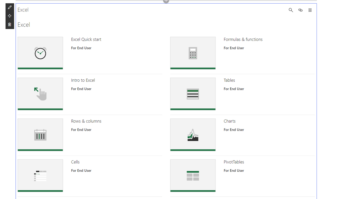Click the pencil edit web part icon
The width and height of the screenshot is (337, 199).
click(10, 8)
